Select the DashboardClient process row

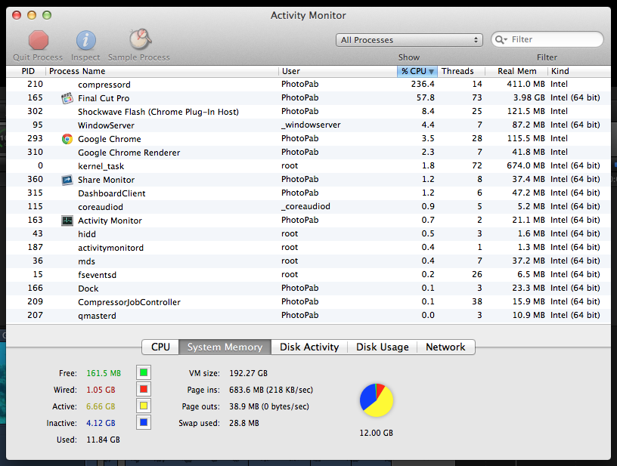pos(308,193)
